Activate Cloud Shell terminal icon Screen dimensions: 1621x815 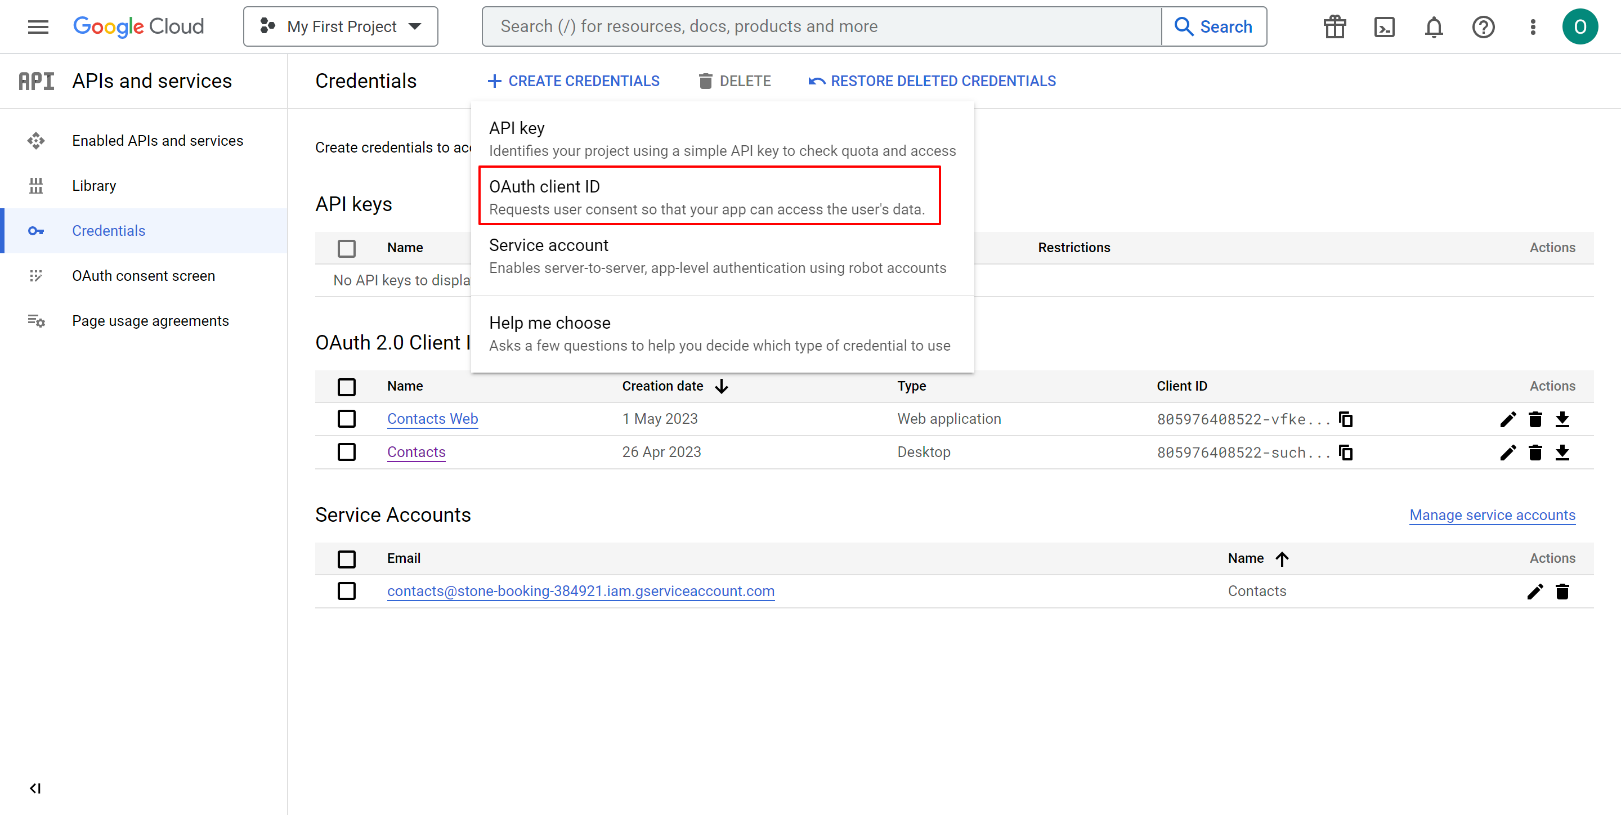(x=1385, y=26)
